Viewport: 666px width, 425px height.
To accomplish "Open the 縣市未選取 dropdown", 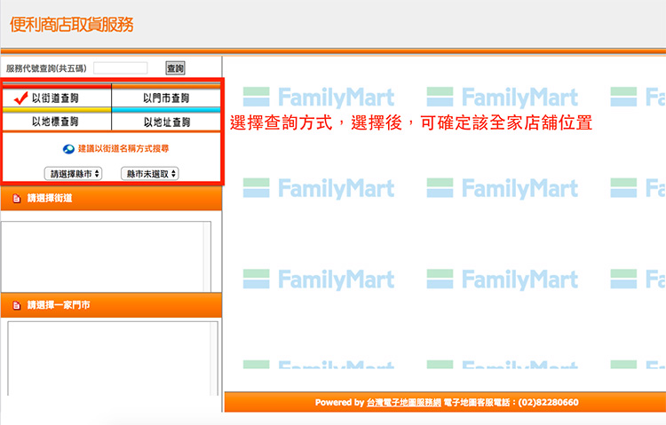I will (x=149, y=174).
